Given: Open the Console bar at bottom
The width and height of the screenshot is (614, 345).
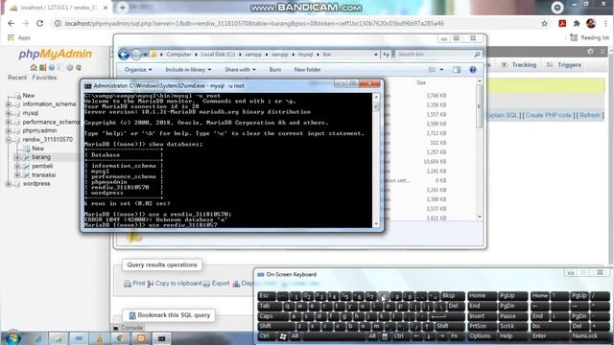Looking at the screenshot, I should point(128,328).
